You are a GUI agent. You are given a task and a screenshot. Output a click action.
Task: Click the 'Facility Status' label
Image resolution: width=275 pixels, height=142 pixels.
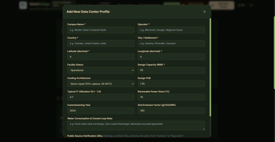(x=75, y=65)
